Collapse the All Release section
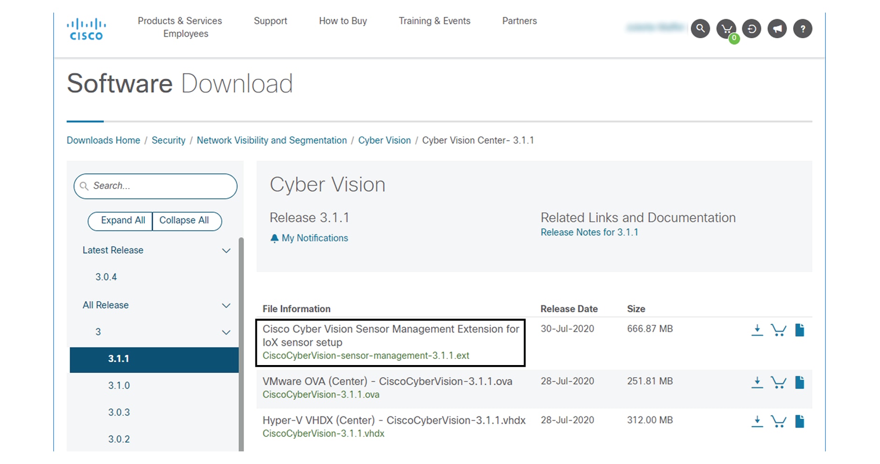The image size is (880, 464). click(227, 306)
